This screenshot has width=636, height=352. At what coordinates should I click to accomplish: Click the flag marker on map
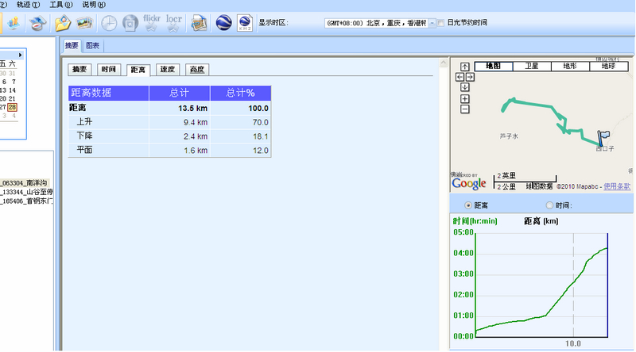coord(603,138)
